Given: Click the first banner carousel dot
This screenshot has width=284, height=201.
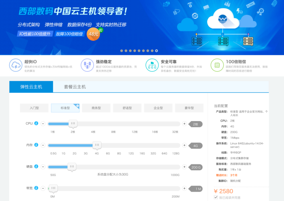Looking at the screenshot, I should [x=122, y=51].
